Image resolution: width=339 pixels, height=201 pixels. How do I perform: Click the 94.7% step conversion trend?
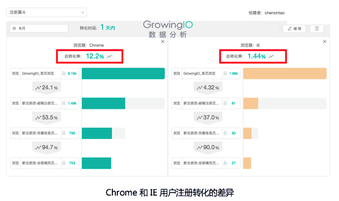point(46,147)
